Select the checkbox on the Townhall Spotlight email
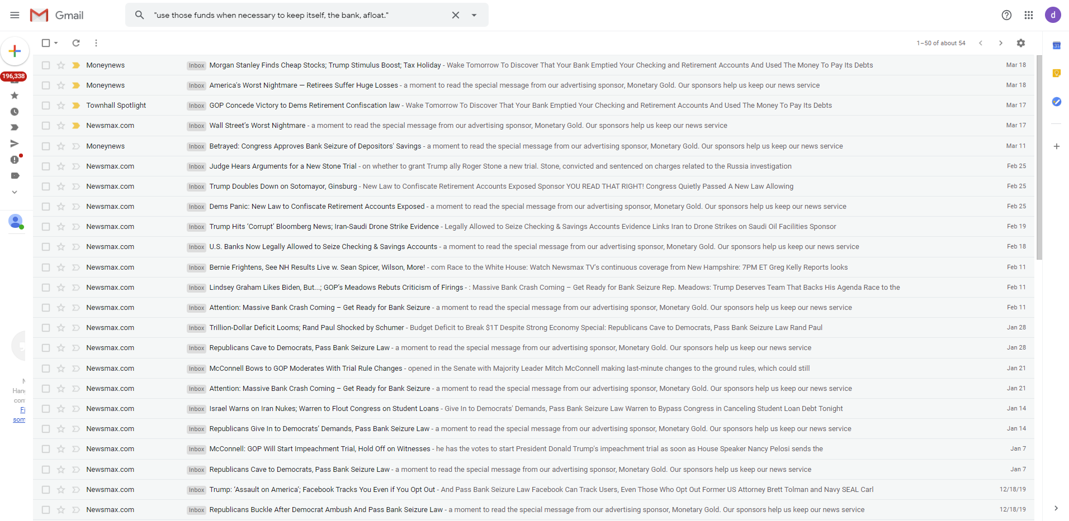The width and height of the screenshot is (1069, 521). (45, 106)
